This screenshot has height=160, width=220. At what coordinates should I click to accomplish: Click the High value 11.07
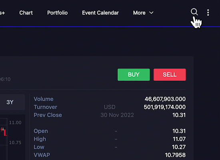point(179,139)
